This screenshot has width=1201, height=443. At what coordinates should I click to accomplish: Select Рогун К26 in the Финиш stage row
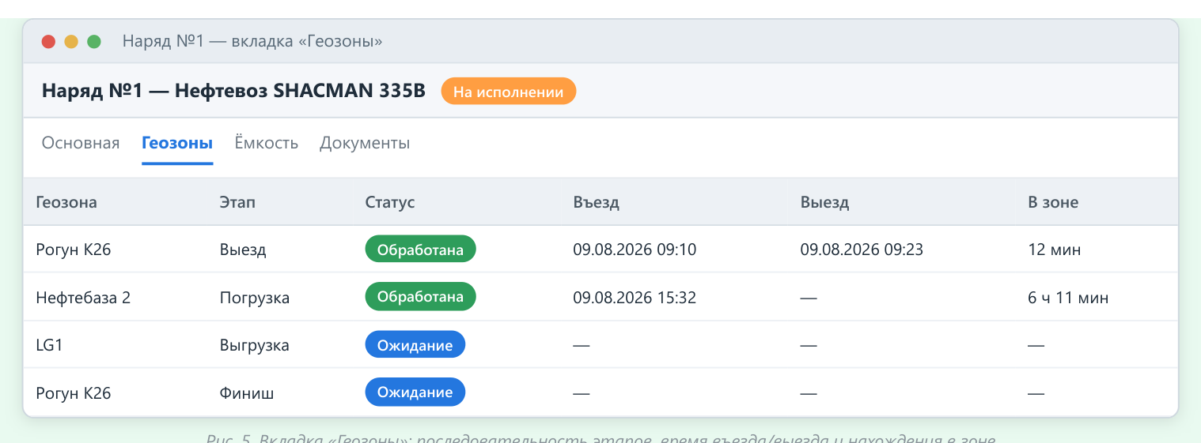tap(74, 392)
